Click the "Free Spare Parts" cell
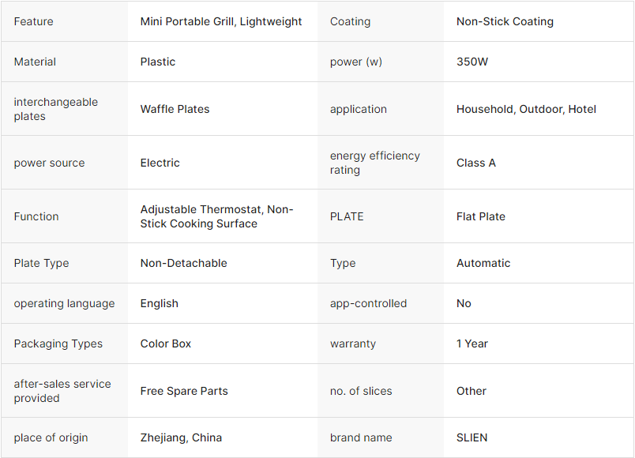Image resolution: width=635 pixels, height=458 pixels. coord(182,391)
